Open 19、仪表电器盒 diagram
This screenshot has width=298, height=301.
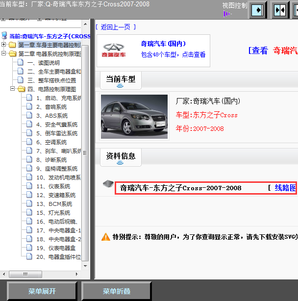tap(56, 248)
